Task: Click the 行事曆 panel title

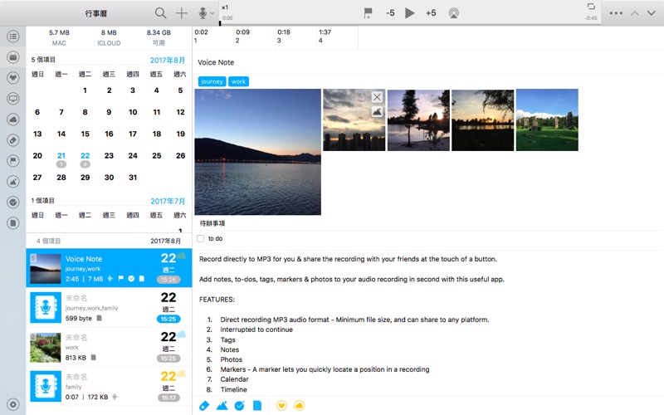Action: 95,13
